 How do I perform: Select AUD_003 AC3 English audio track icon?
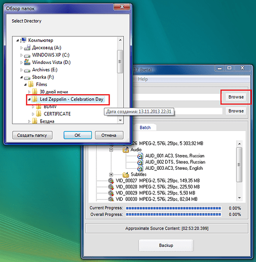(140, 168)
